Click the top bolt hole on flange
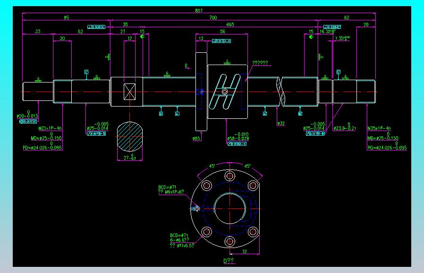424x273 pixels. (x=229, y=176)
